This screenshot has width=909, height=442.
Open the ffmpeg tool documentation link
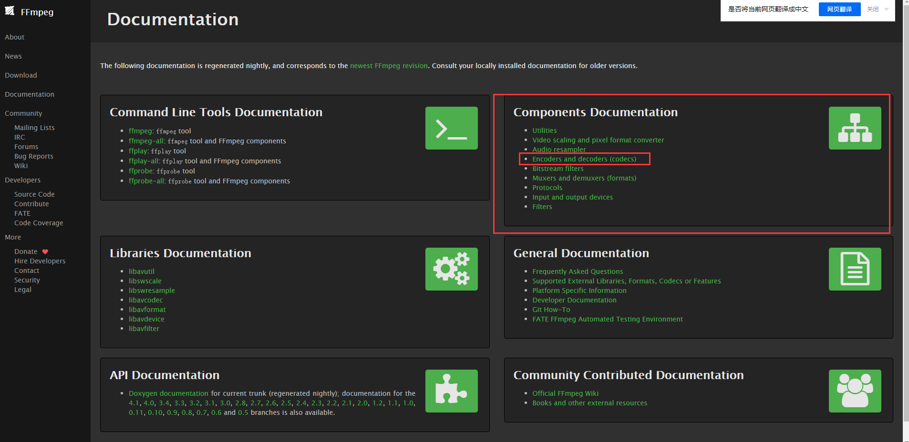click(x=140, y=131)
